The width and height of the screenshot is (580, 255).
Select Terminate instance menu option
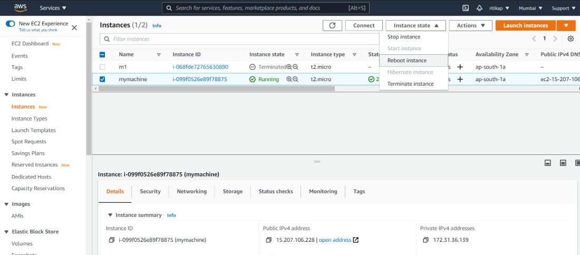coord(413,84)
